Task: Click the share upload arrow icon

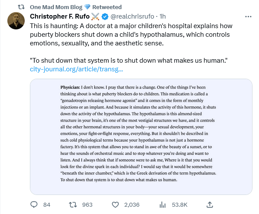Action: pyautogui.click(x=210, y=204)
